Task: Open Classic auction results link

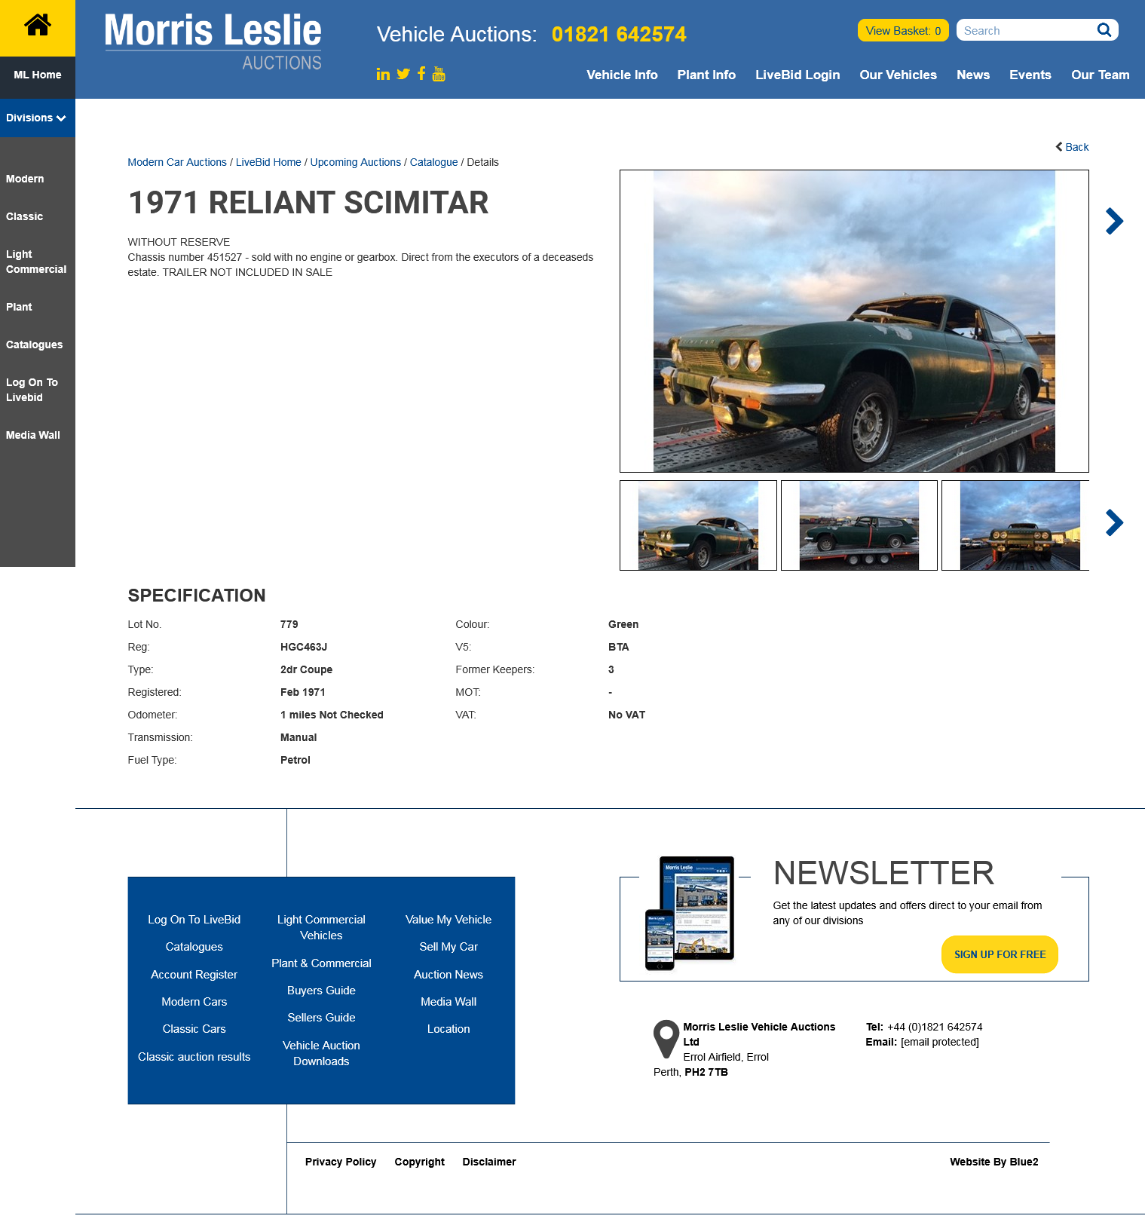Action: tap(194, 1057)
